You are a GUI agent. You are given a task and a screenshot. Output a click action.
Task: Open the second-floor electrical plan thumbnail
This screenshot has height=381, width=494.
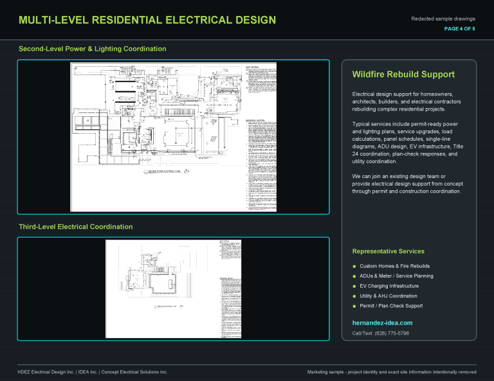point(173,137)
